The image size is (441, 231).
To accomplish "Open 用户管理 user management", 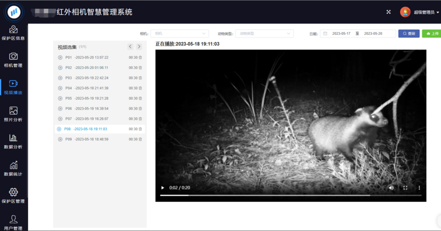I will coord(13,223).
